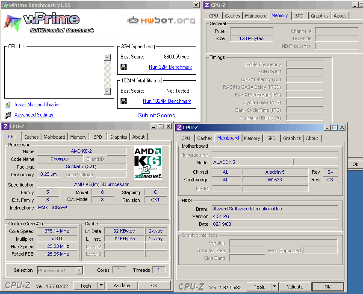Maximize the CPU-Z Mainboard window
This screenshot has height=294, width=363.
click(x=334, y=127)
